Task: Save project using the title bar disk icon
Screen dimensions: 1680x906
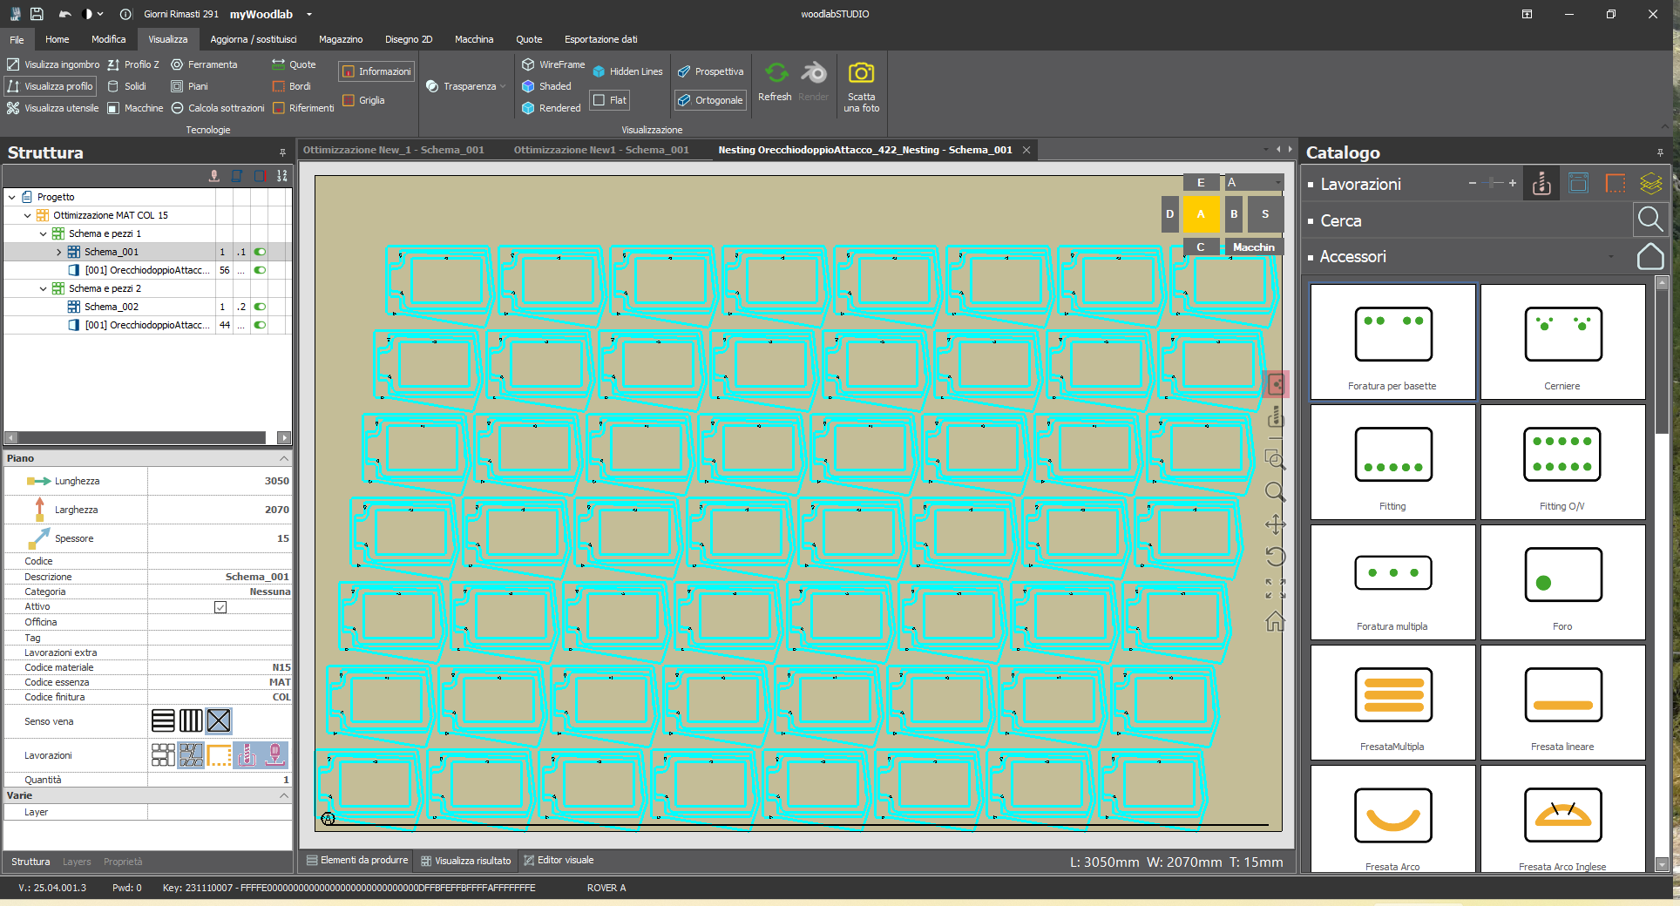Action: coord(37,14)
